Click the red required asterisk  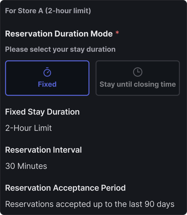(117, 33)
